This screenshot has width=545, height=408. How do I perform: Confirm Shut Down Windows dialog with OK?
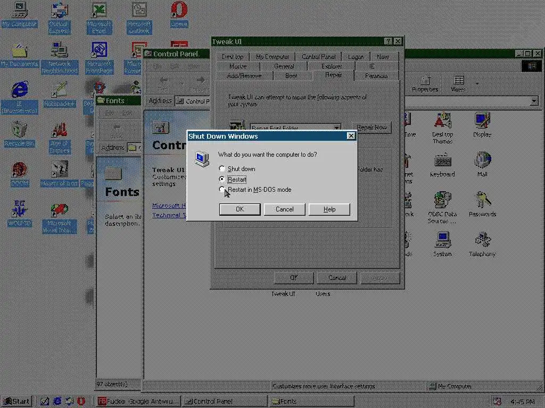(x=240, y=209)
